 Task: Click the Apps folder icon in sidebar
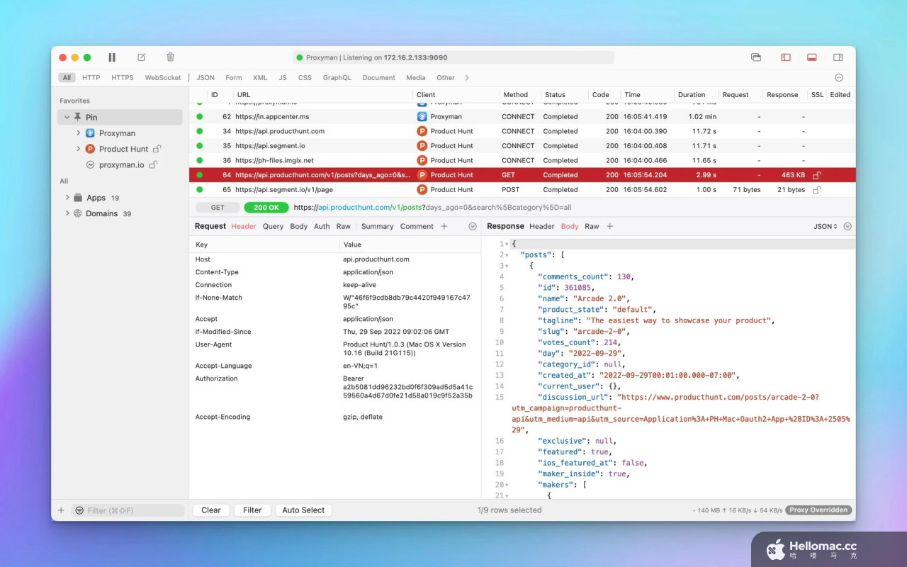point(78,198)
